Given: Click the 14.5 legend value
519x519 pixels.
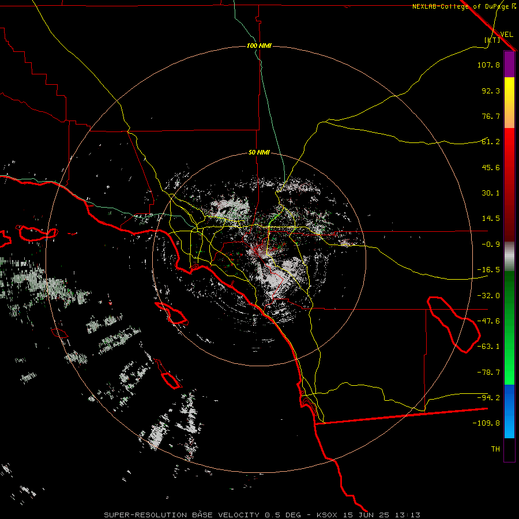Looking at the screenshot, I should pos(491,219).
